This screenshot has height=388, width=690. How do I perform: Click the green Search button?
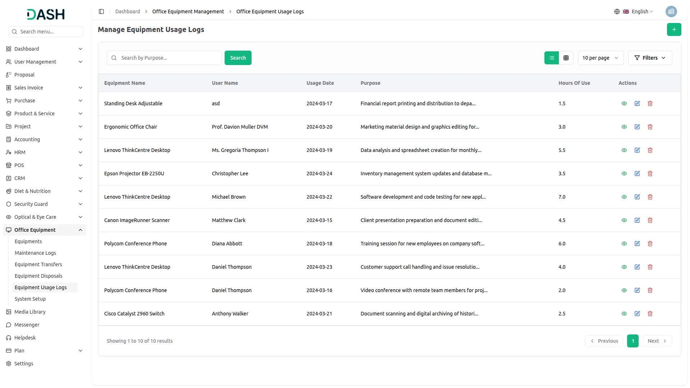coord(238,58)
